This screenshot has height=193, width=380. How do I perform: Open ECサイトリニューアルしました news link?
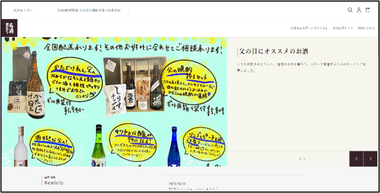click(193, 189)
